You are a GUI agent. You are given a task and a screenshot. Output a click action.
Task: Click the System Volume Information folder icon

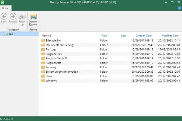click(43, 72)
